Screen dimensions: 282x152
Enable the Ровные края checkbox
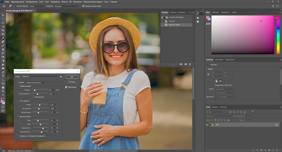[x=34, y=97]
